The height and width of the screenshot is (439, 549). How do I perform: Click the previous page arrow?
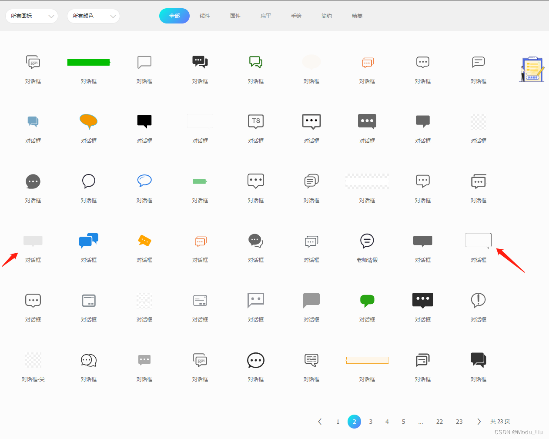click(x=320, y=422)
